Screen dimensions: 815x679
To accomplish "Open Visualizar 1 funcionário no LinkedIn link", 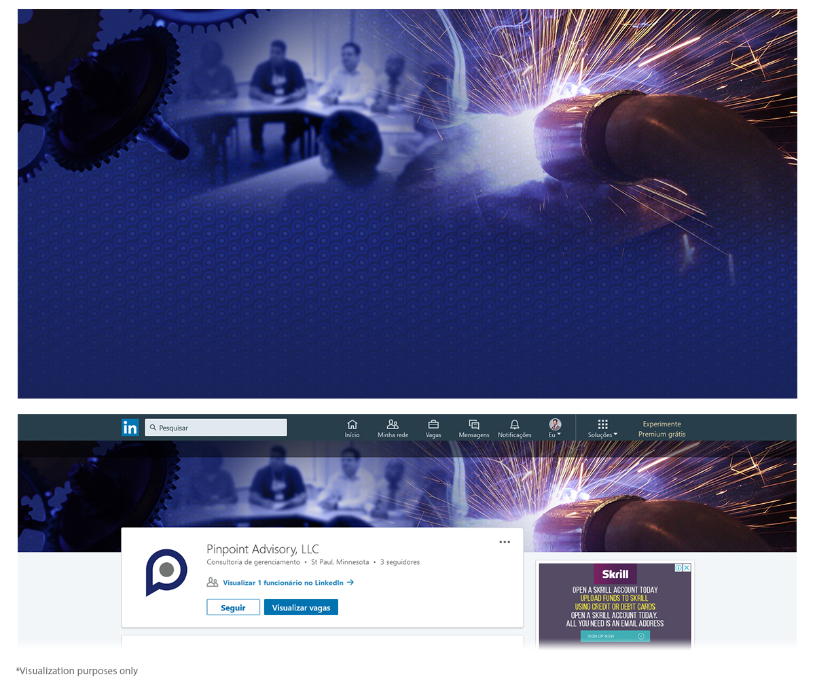I will tap(289, 583).
